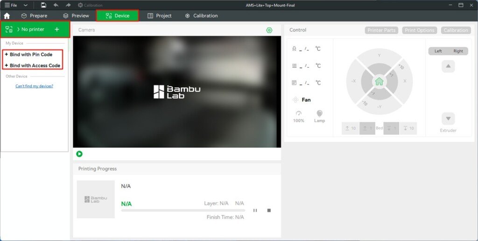Lower the bed by 10
The height and width of the screenshot is (241, 478).
(408, 128)
